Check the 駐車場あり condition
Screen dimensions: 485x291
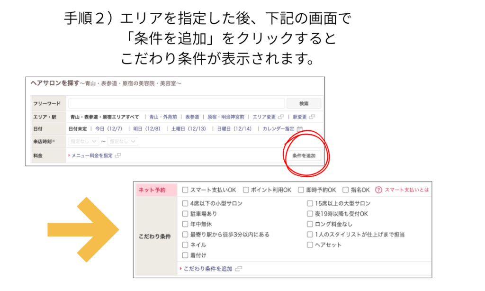click(x=185, y=213)
